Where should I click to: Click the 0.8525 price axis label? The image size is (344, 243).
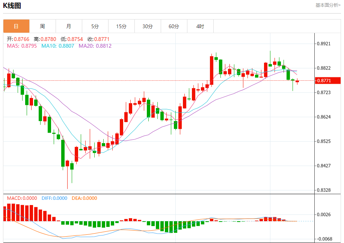[x=324, y=141]
